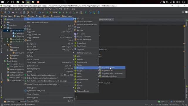Select Modal Bottom Sheet option
188x106 pixels.
[x=112, y=76]
